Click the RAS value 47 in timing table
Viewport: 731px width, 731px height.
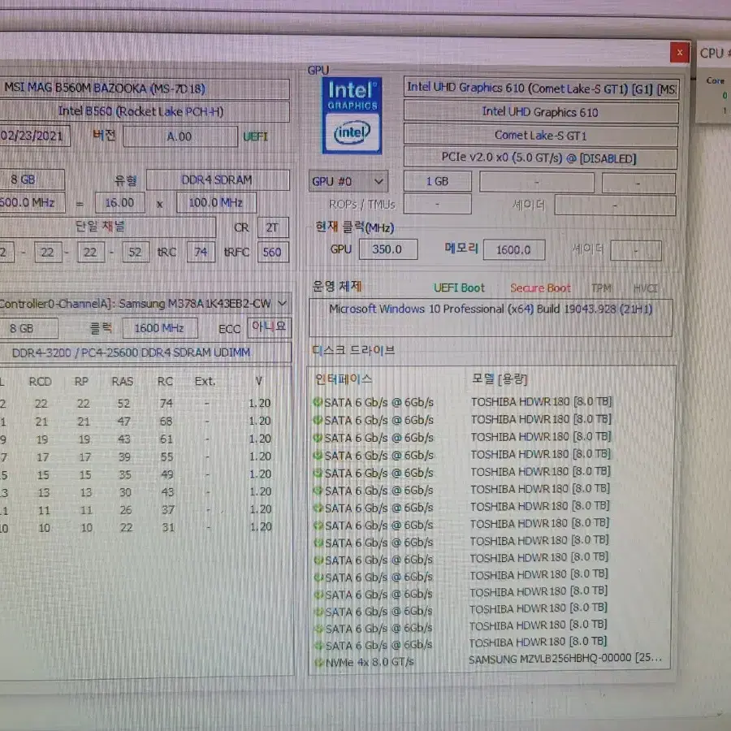coord(124,422)
